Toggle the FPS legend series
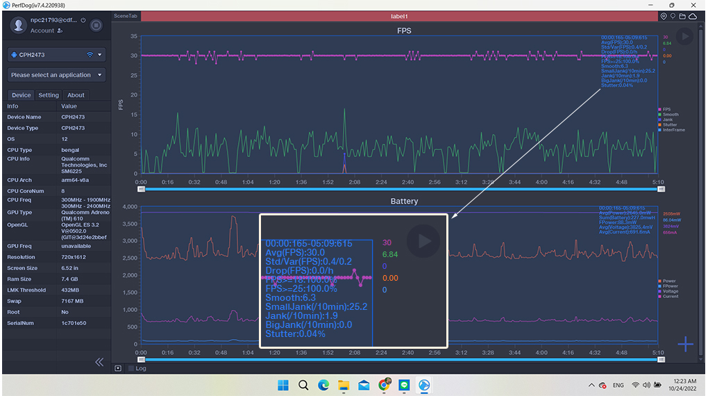 [664, 109]
